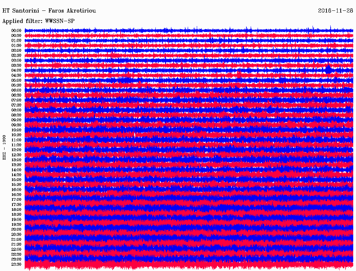Select the 17:00 time label
This screenshot has height=271, width=356.
tap(16, 199)
